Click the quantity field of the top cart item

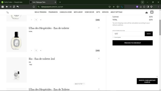click(x=36, y=20)
